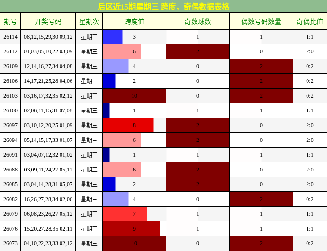Select issue number 26100
This screenshot has height=251, width=327.
coord(10,110)
